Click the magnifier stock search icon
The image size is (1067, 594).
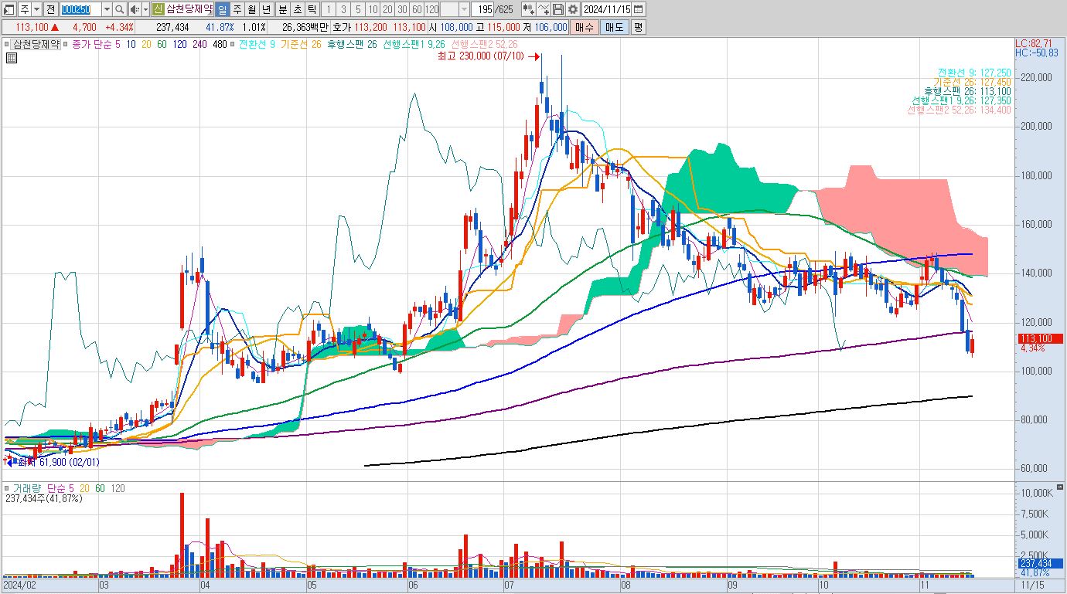pyautogui.click(x=120, y=9)
